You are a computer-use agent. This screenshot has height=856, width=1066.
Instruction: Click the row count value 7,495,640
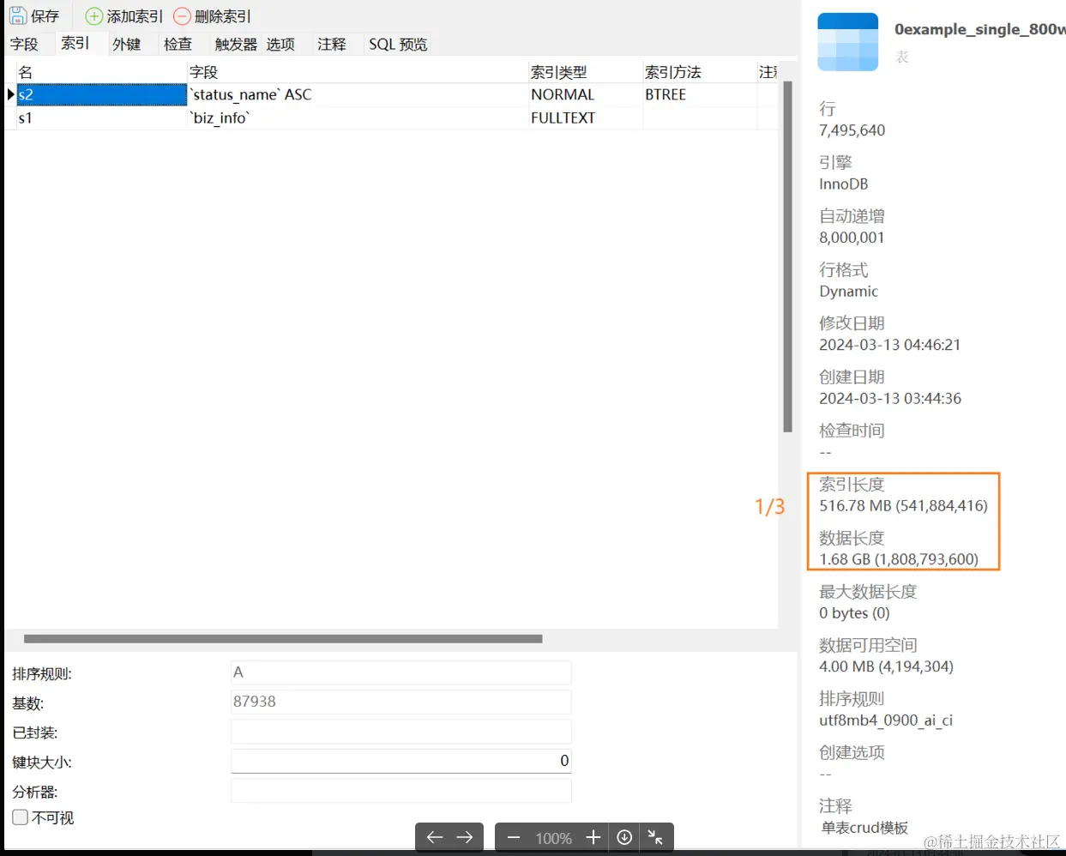pyautogui.click(x=852, y=130)
